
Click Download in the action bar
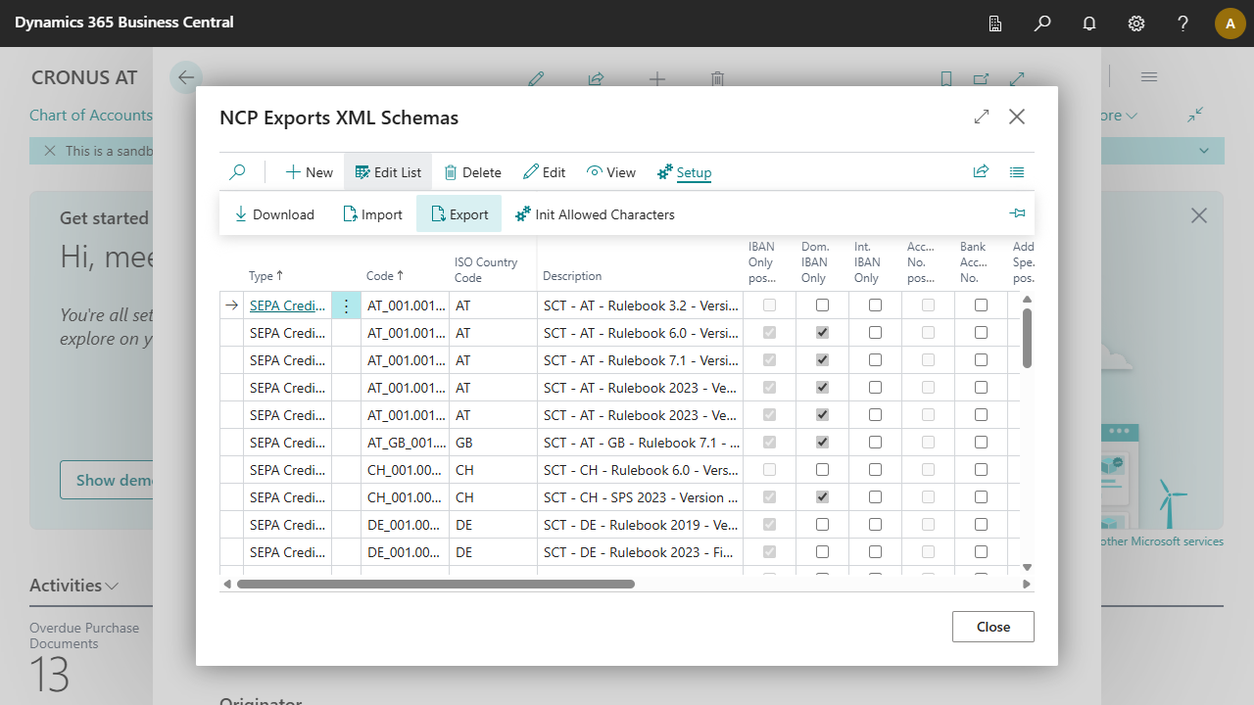274,214
